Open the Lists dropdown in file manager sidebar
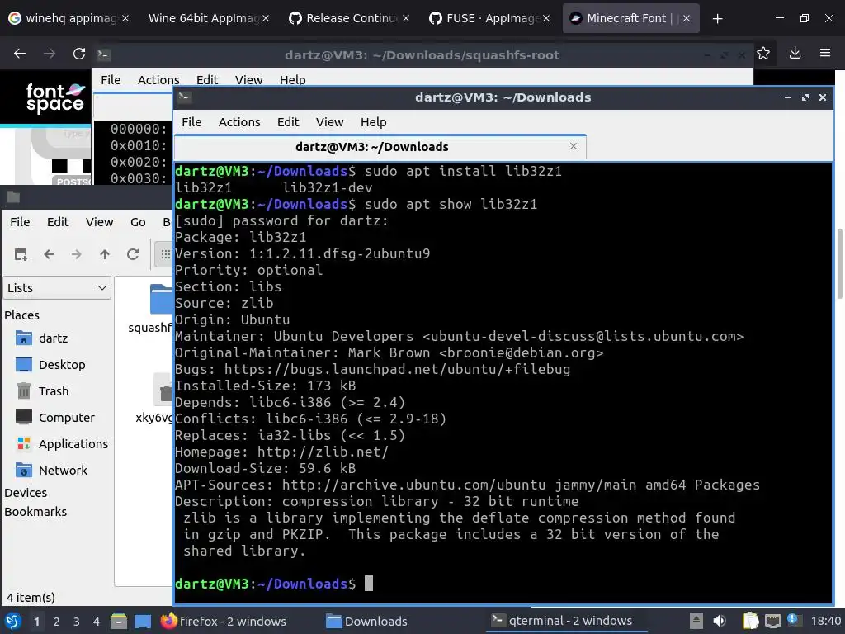The height and width of the screenshot is (634, 845). coord(57,288)
